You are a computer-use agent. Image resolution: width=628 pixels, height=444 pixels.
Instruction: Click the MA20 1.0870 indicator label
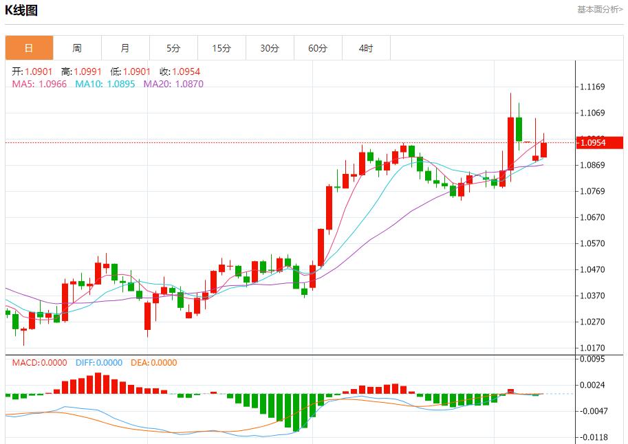[173, 84]
